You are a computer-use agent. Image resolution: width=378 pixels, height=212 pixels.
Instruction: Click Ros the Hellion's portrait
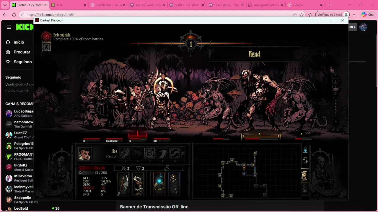[85, 154]
